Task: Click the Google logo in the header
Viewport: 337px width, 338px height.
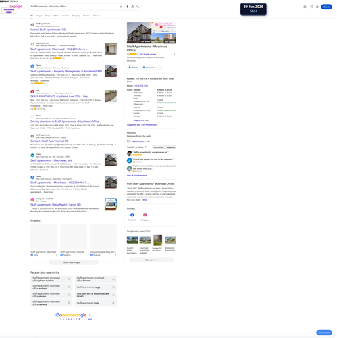Action: pyautogui.click(x=16, y=6)
